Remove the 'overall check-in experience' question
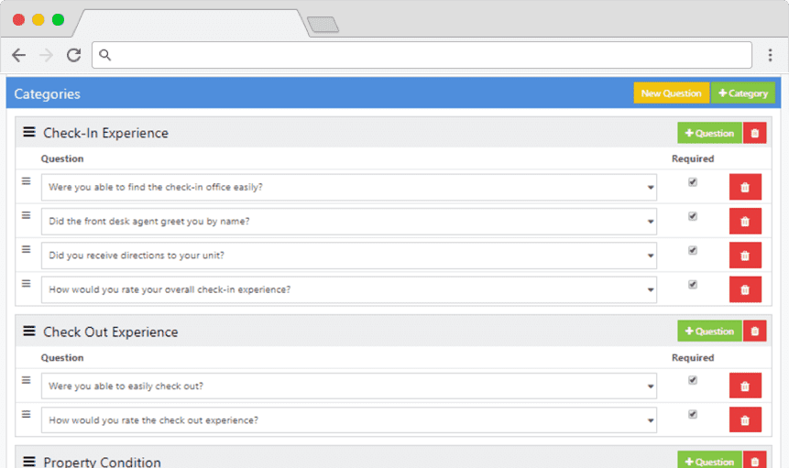Viewport: 789px width, 468px height. pos(745,289)
